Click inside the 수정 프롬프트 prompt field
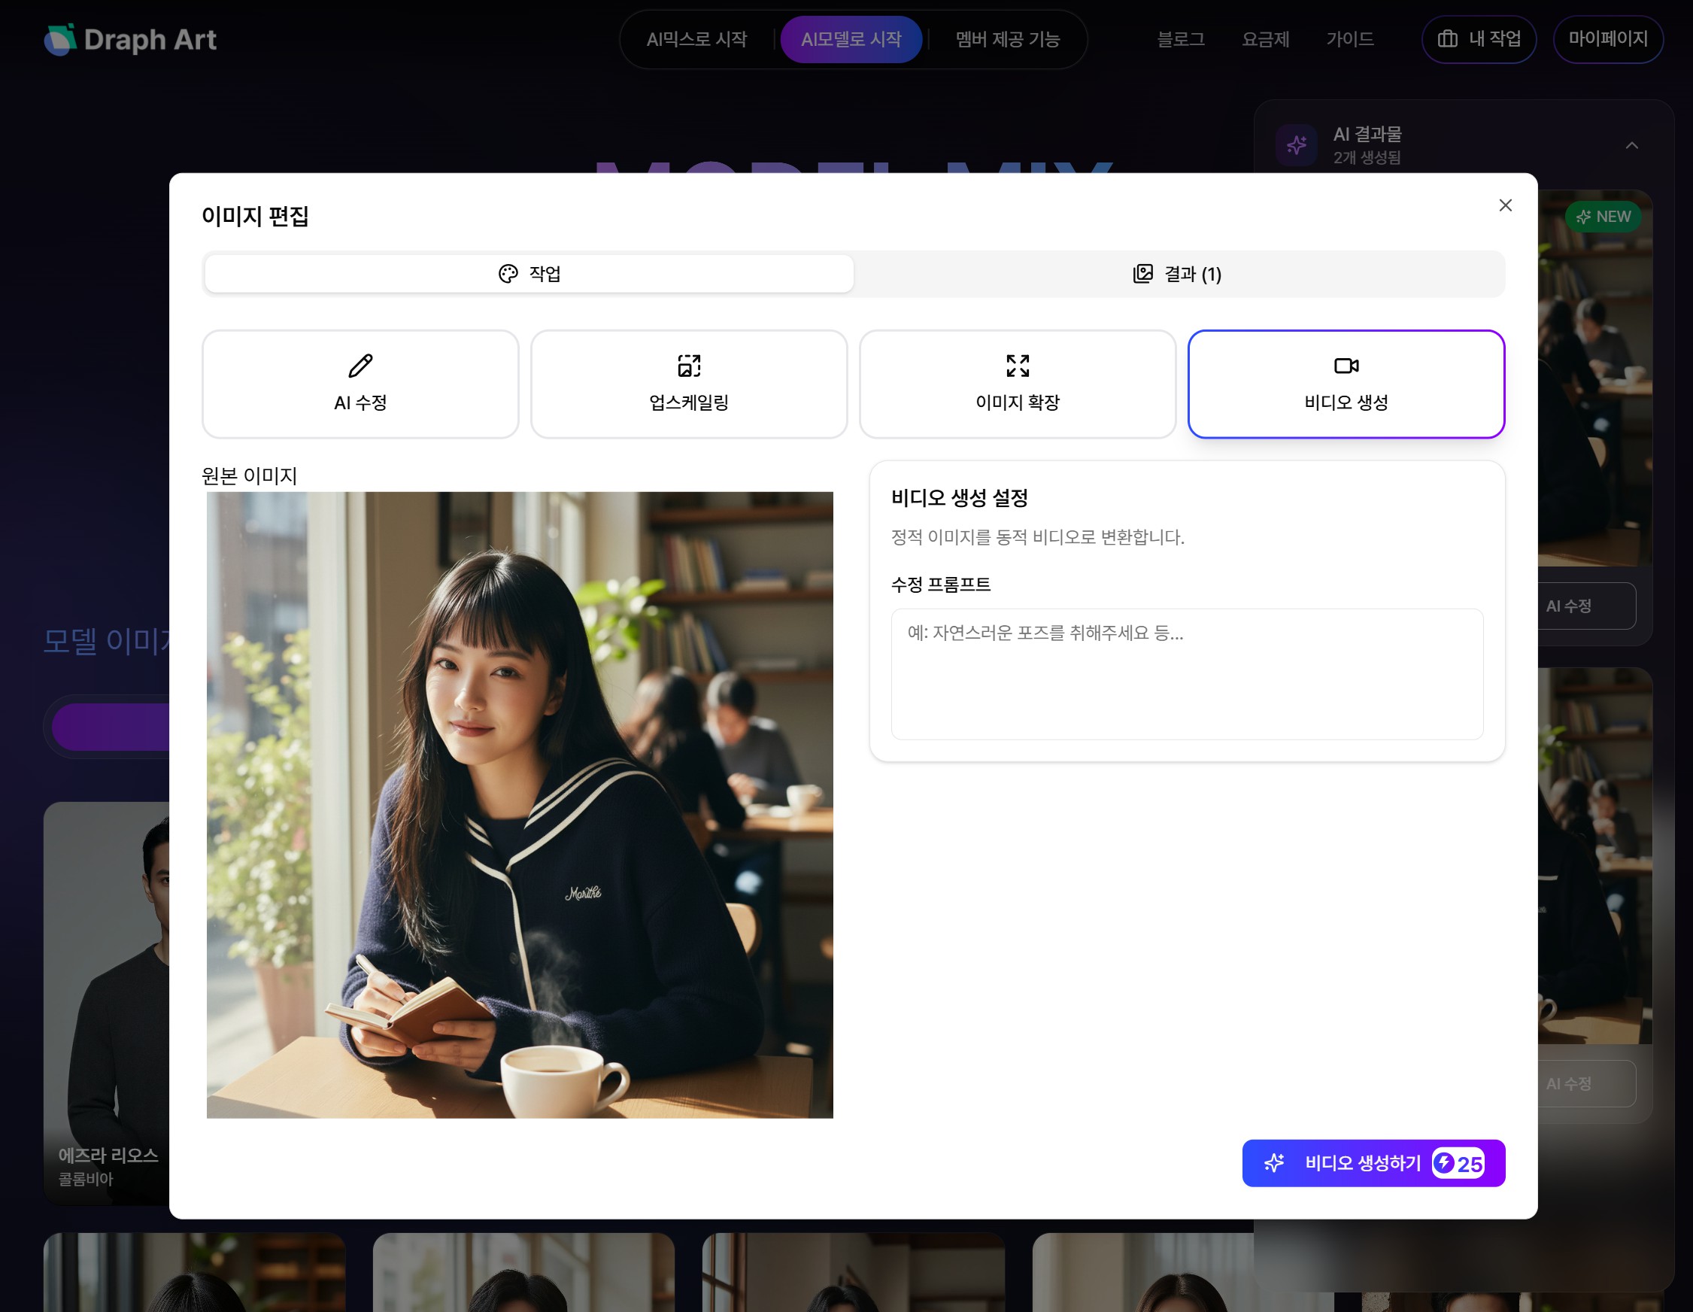The image size is (1693, 1312). 1186,673
